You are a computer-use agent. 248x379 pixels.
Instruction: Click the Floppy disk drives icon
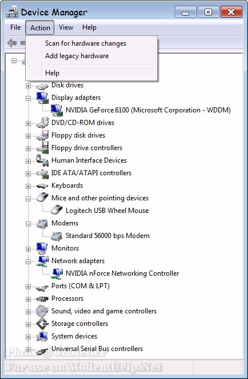pyautogui.click(x=42, y=135)
